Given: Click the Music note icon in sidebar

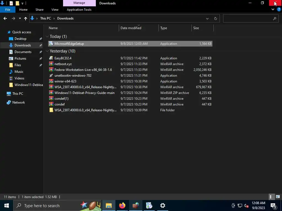Looking at the screenshot, I should (11, 72).
